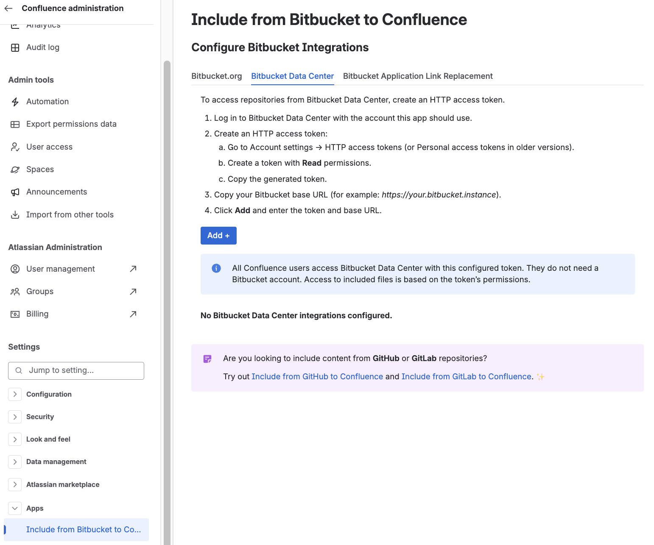This screenshot has height=545, width=654.
Task: Click the back arrow beside Confluence administration
Action: [x=9, y=8]
